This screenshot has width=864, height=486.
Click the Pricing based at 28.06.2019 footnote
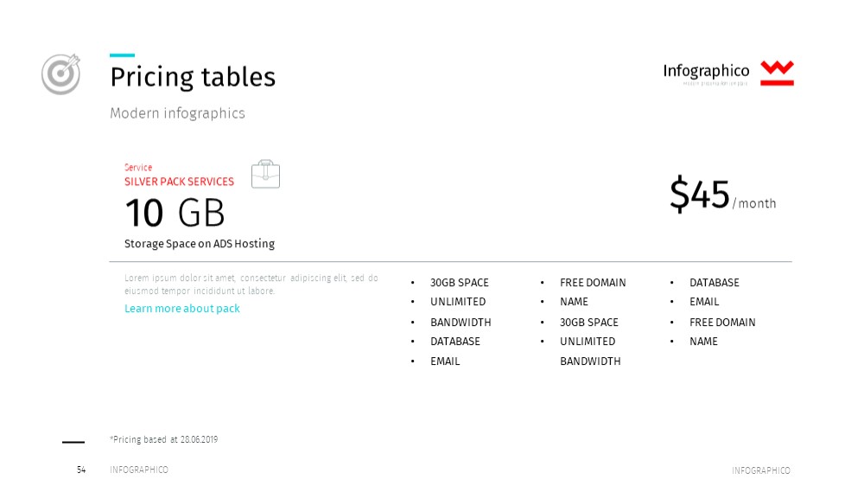[x=163, y=439]
